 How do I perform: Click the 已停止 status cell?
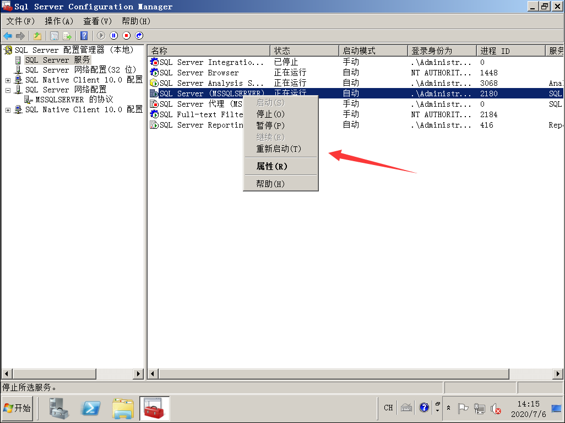(286, 62)
